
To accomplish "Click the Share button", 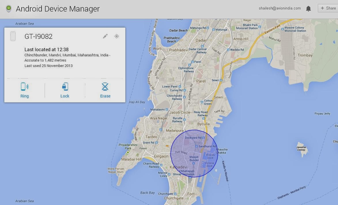I will [x=328, y=8].
